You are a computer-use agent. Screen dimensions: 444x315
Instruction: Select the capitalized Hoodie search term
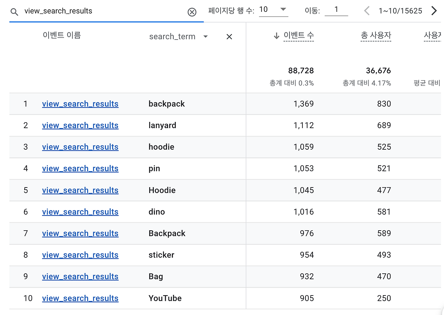coord(162,190)
